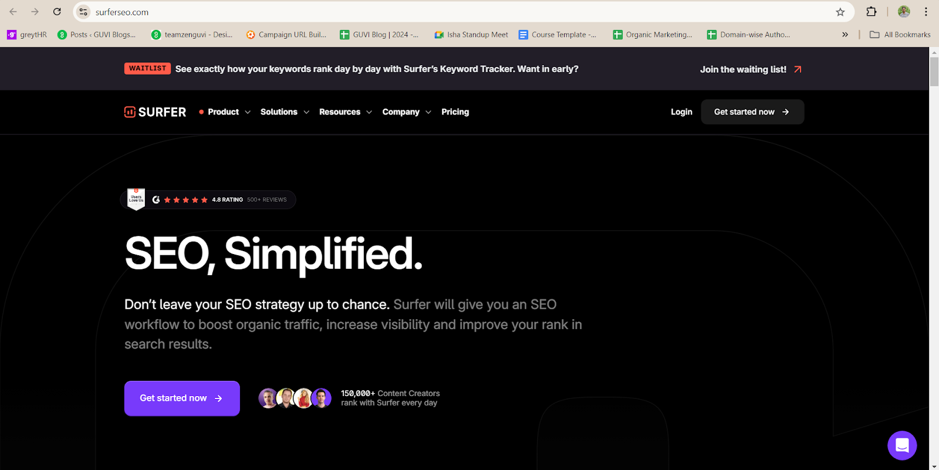This screenshot has height=470, width=939.
Task: Open the Product menu
Action: click(x=223, y=112)
